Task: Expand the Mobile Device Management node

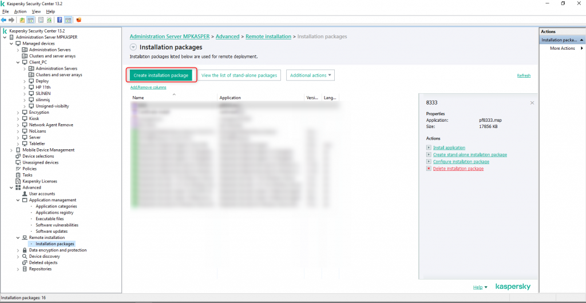Action: click(11, 150)
